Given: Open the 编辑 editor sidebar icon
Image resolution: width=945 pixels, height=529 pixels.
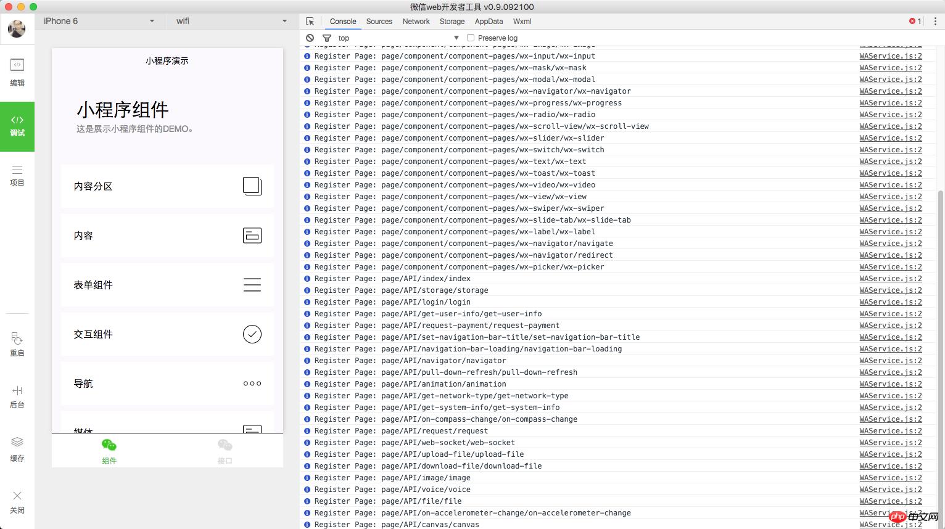Looking at the screenshot, I should 17,72.
